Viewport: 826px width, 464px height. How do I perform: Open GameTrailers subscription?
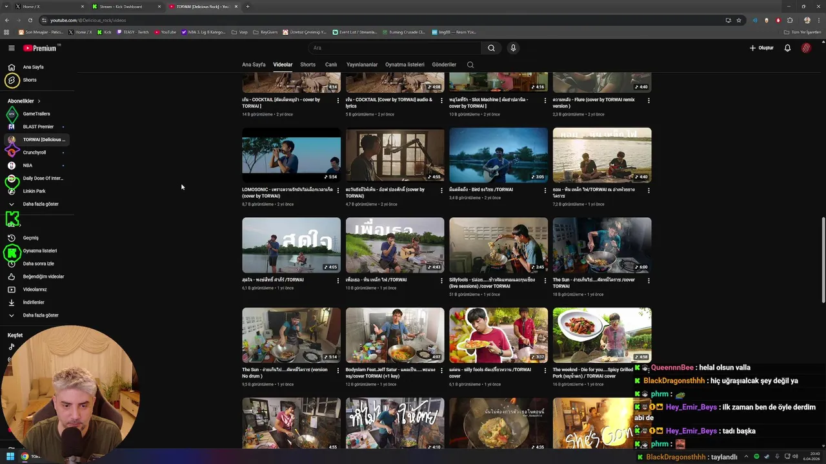36,113
